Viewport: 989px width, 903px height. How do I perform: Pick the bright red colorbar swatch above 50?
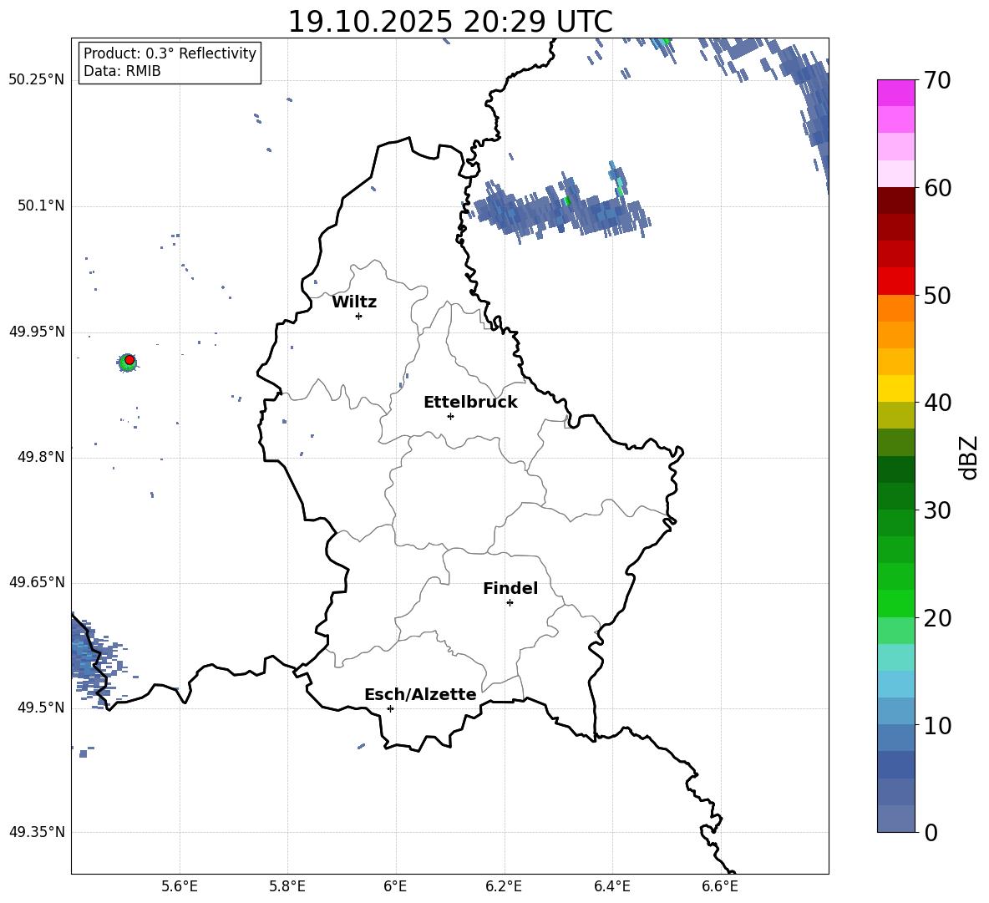pyautogui.click(x=896, y=282)
